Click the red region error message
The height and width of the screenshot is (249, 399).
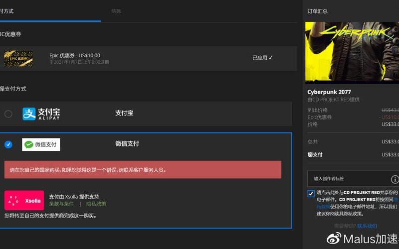click(143, 169)
